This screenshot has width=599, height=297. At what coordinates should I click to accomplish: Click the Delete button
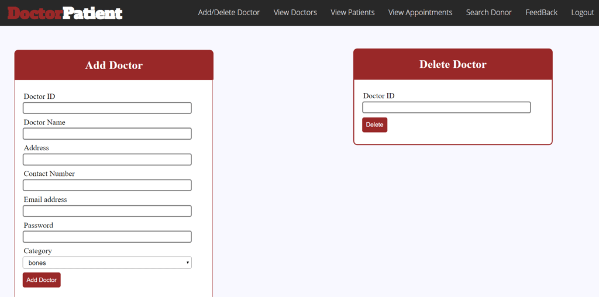pyautogui.click(x=375, y=125)
